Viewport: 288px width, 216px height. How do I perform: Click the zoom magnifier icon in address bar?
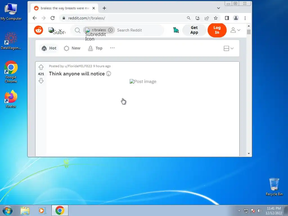tap(188, 18)
